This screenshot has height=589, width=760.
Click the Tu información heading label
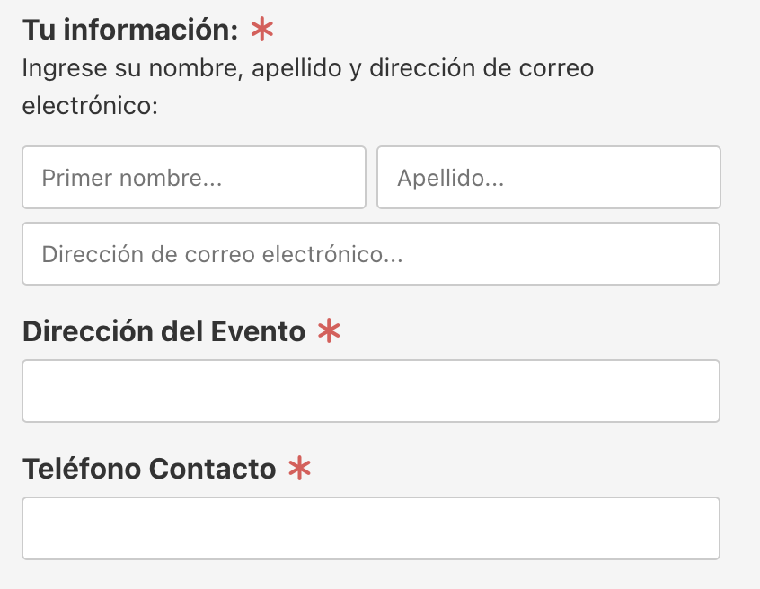point(129,30)
